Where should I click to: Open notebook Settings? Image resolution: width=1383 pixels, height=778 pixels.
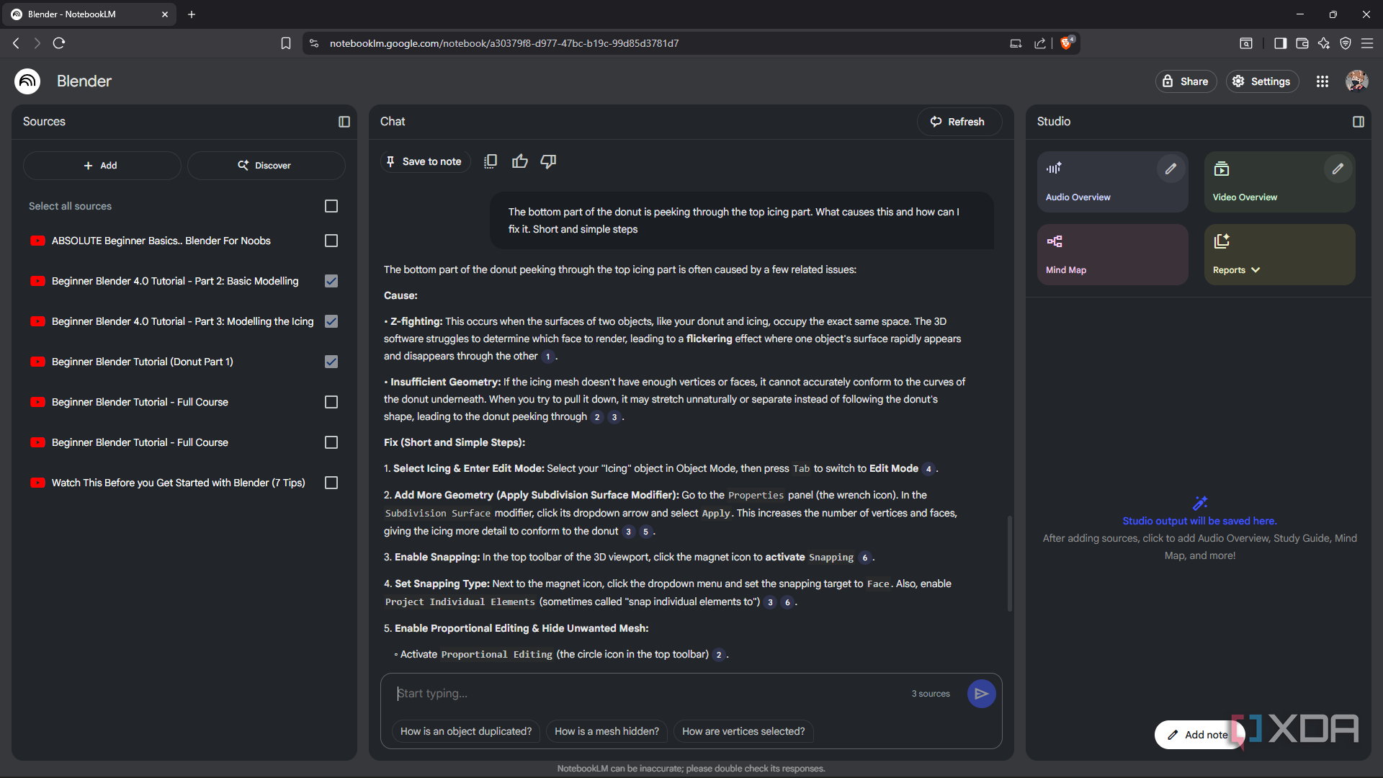pyautogui.click(x=1262, y=81)
